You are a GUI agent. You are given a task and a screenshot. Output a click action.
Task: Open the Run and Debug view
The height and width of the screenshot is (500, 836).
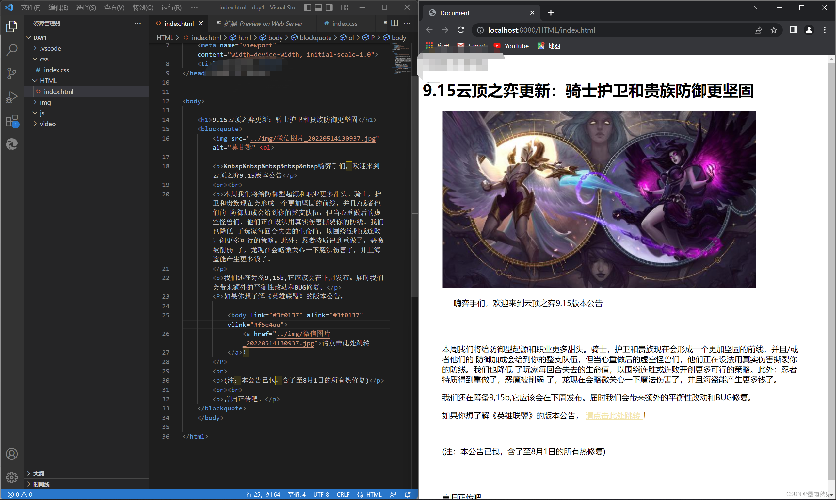(12, 97)
